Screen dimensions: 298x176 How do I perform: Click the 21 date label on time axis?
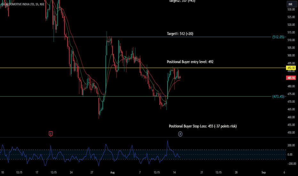click(x=202, y=172)
